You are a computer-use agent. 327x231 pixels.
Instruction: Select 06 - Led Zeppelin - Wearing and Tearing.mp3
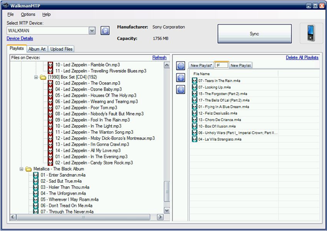pyautogui.click(x=96, y=101)
